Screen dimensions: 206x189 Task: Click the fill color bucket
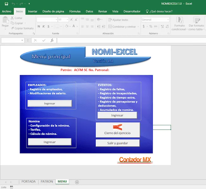pyautogui.click(x=67, y=26)
